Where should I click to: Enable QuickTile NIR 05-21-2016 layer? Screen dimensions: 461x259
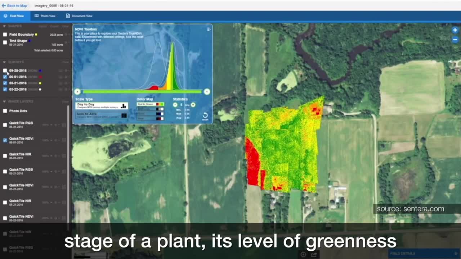coord(5,203)
